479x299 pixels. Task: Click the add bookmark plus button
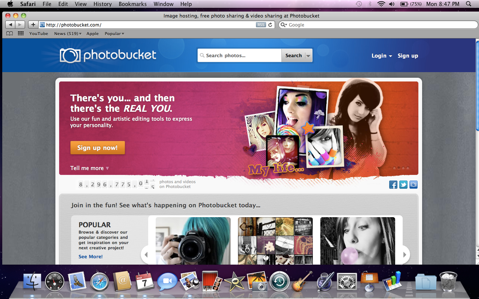33,25
